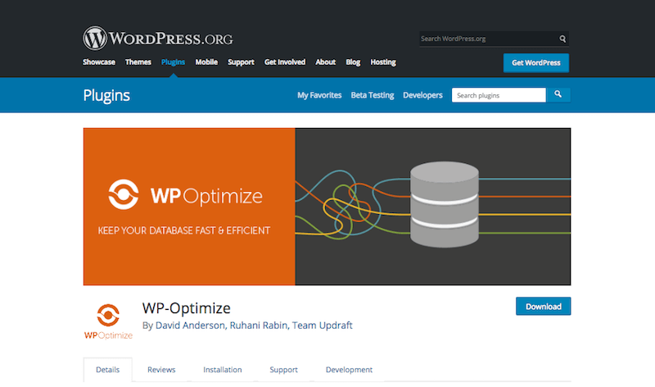Open the Support item in top navigation
The image size is (655, 387).
pos(241,62)
